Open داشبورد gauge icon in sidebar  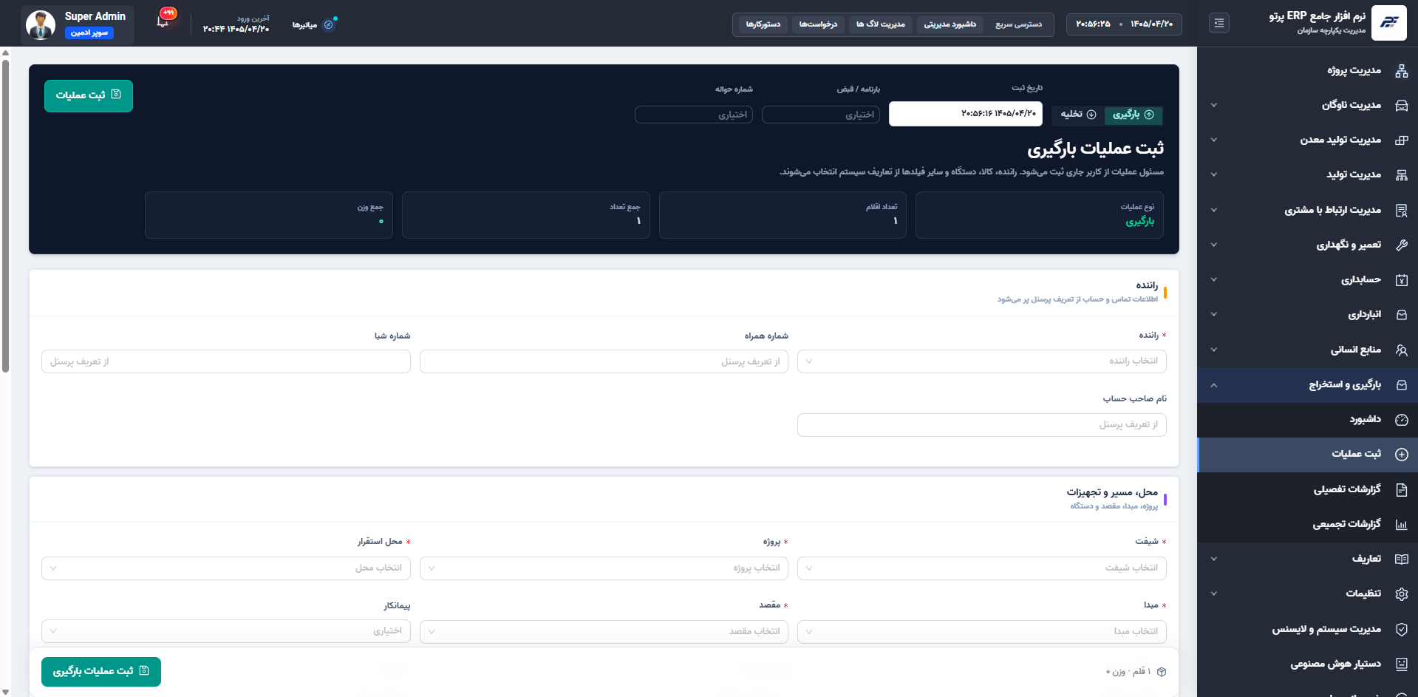pos(1401,420)
